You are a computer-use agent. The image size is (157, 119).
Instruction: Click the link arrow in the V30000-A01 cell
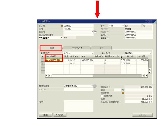coord(47,60)
